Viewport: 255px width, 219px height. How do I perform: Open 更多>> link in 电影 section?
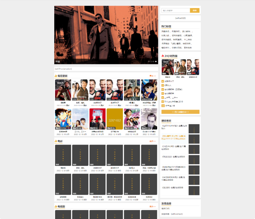point(152,141)
